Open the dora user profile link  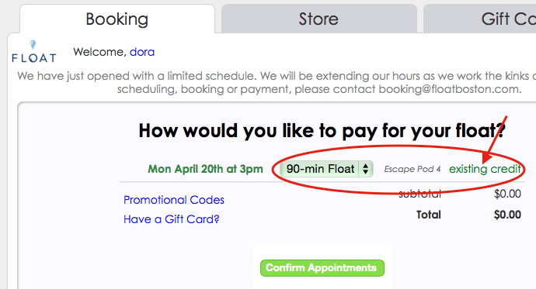coord(142,52)
